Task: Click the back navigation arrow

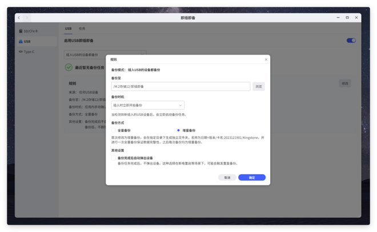Action: pos(19,18)
